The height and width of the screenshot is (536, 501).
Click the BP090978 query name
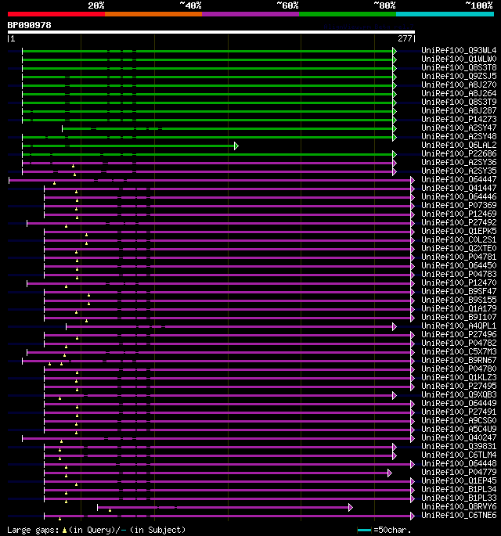click(x=30, y=25)
